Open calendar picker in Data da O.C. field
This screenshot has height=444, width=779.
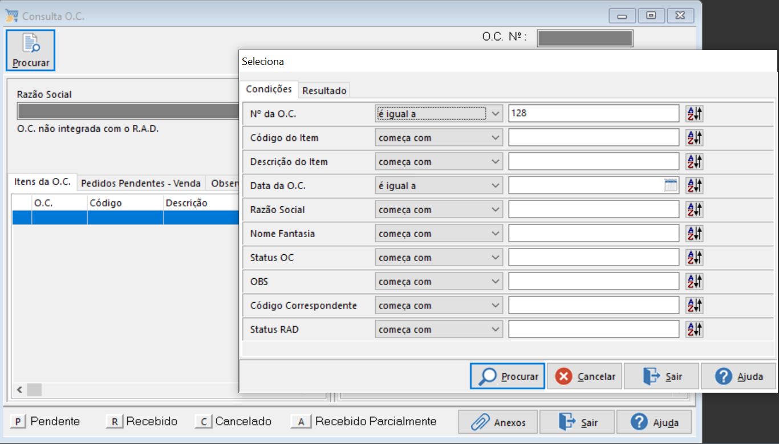pyautogui.click(x=671, y=185)
